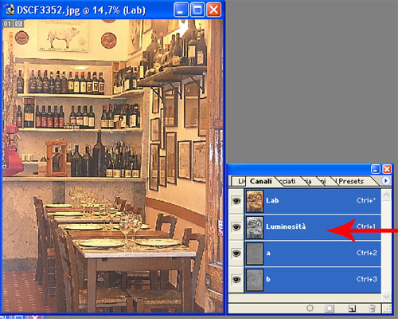Toggle visibility of the Luminosità channel
Viewport: 398px width, 319px height.
[x=236, y=227]
